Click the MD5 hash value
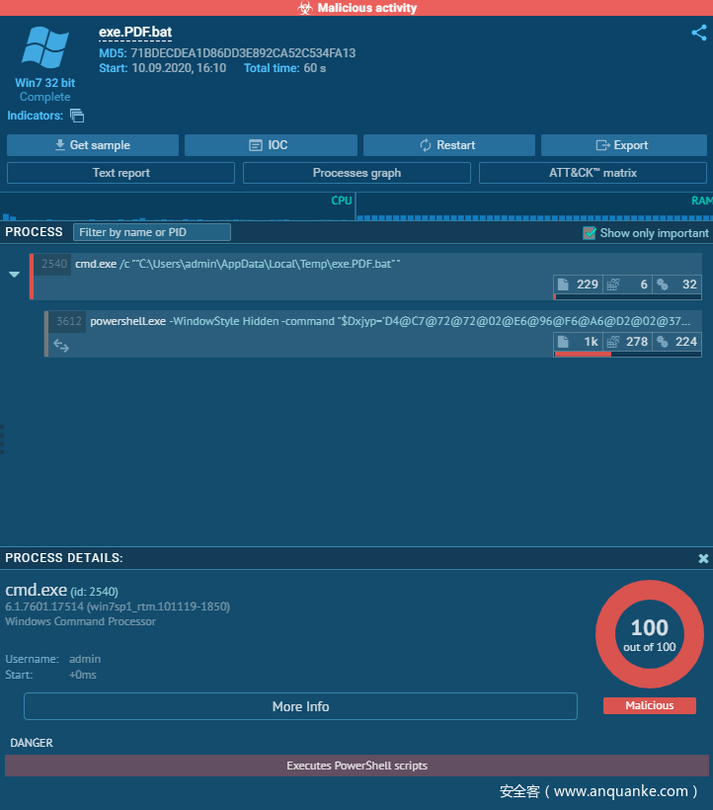This screenshot has height=810, width=713. click(243, 53)
